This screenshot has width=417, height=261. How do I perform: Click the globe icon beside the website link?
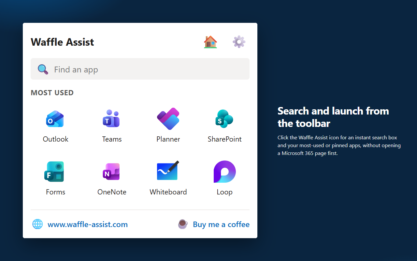point(37,224)
